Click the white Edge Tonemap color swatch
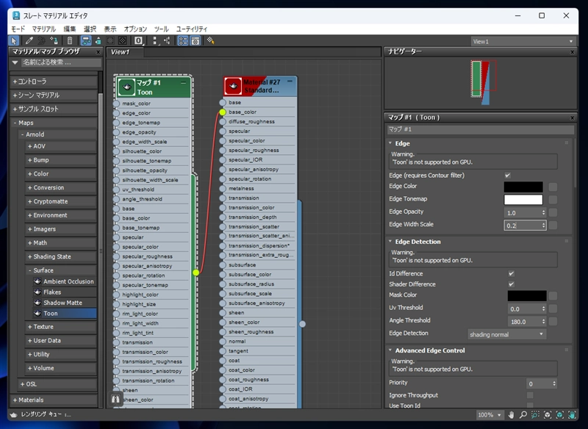Image resolution: width=588 pixels, height=429 pixels. click(x=523, y=200)
